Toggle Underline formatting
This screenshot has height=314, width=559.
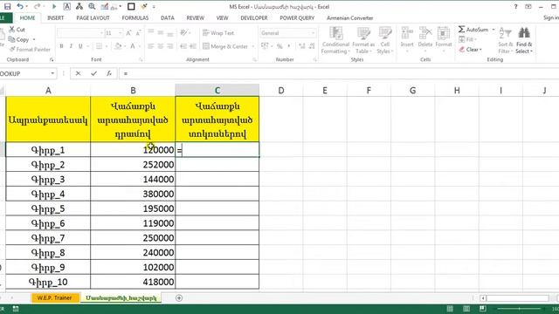point(80,46)
